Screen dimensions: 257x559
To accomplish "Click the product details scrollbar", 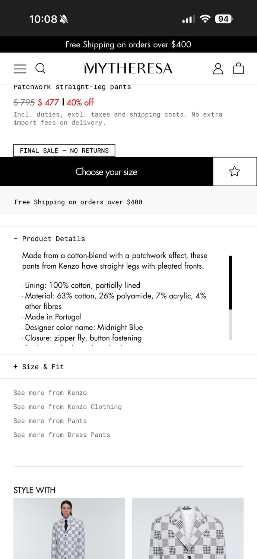I will tap(231, 297).
